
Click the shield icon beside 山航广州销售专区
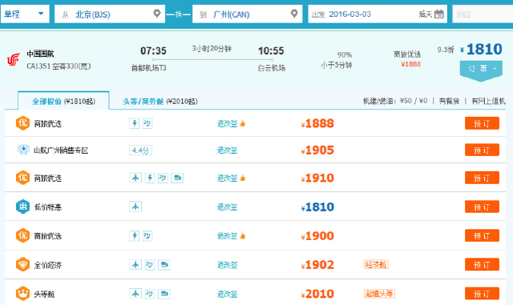coord(23,150)
